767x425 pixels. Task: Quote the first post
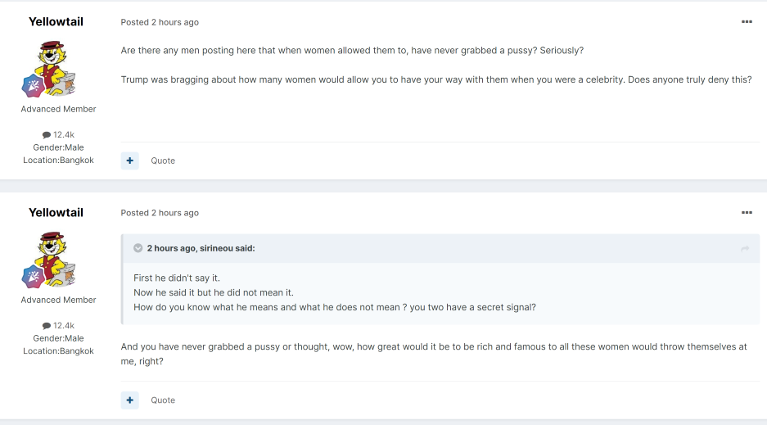(x=163, y=161)
